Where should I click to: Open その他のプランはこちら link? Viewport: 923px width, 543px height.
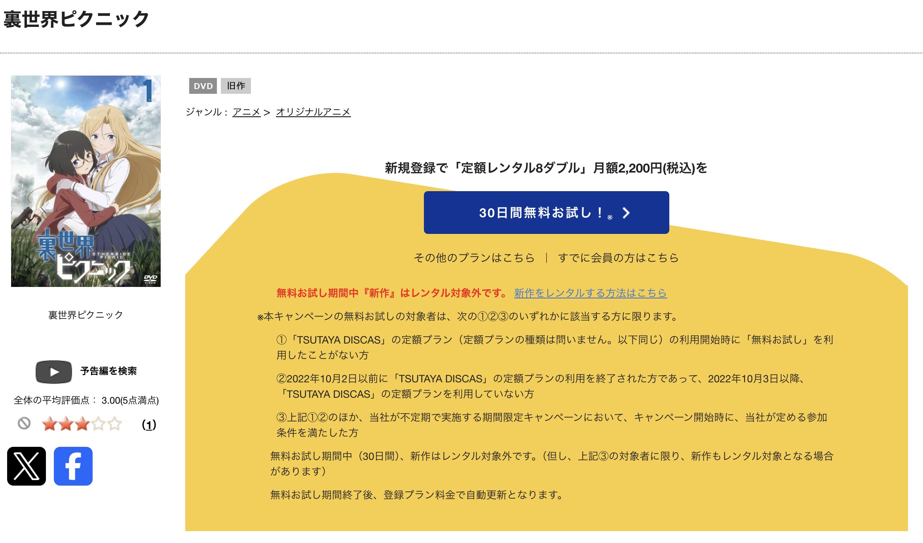click(x=474, y=258)
